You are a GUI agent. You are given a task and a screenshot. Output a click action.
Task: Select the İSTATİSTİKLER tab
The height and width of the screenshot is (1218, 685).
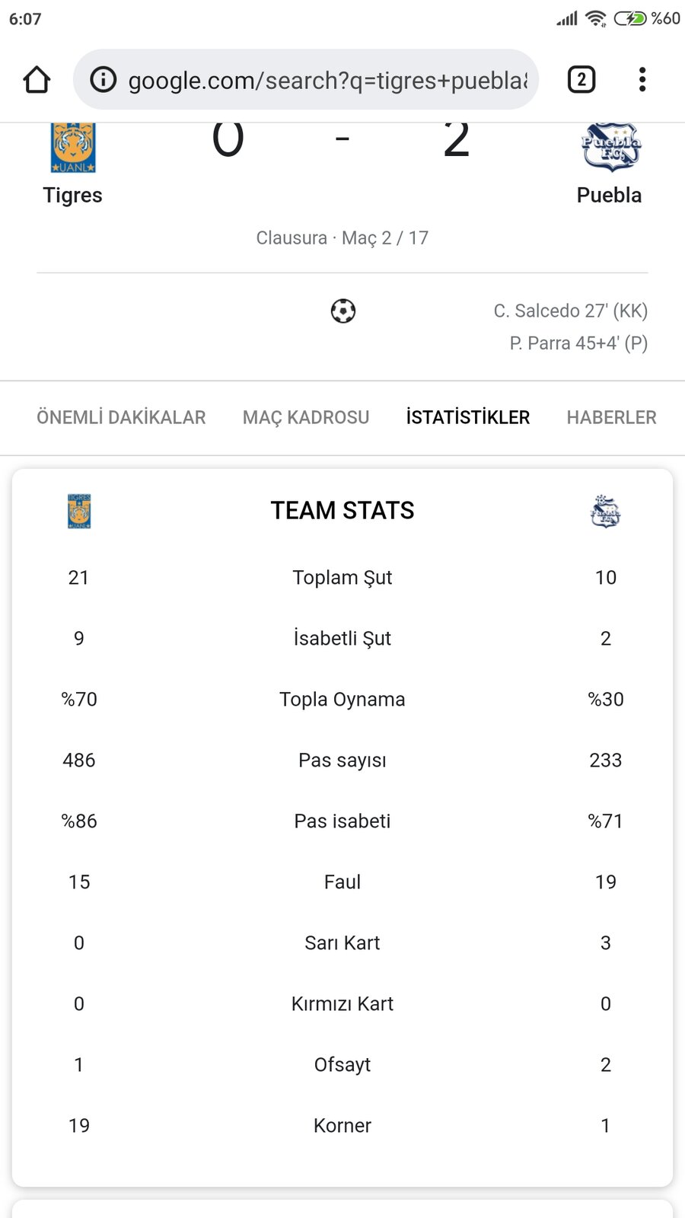click(x=468, y=417)
